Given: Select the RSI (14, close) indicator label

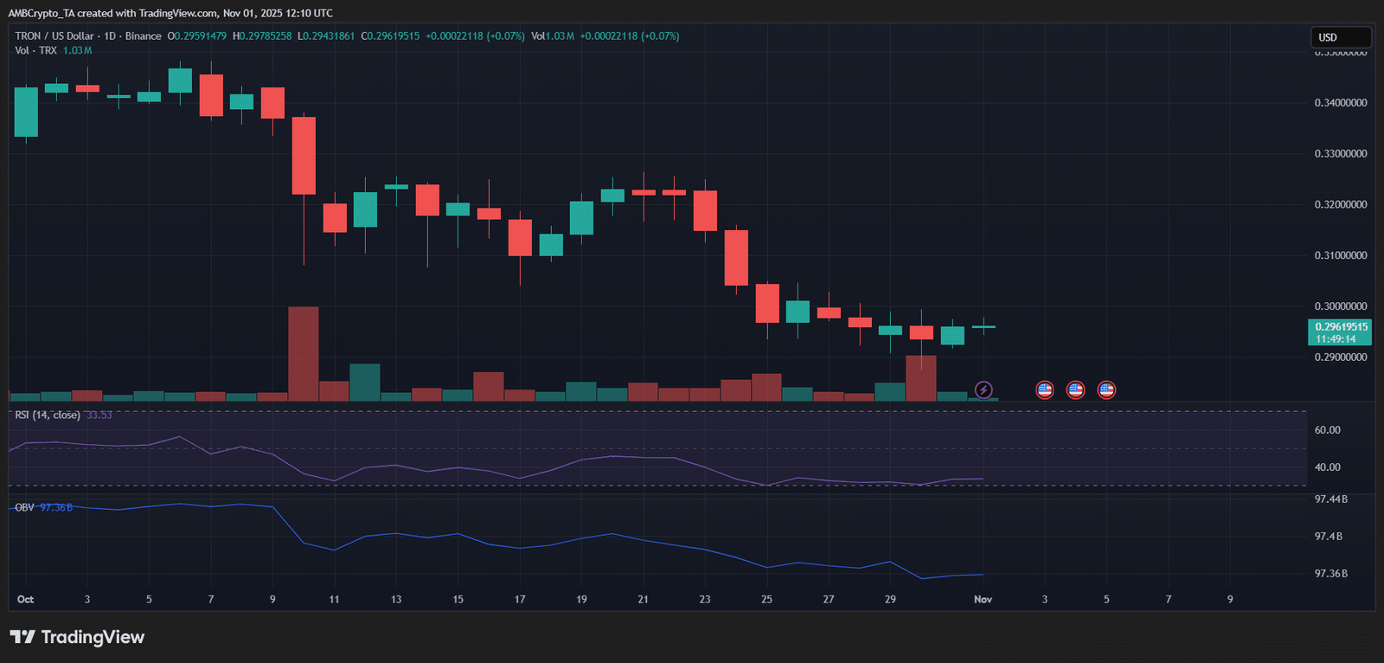Looking at the screenshot, I should tap(48, 415).
